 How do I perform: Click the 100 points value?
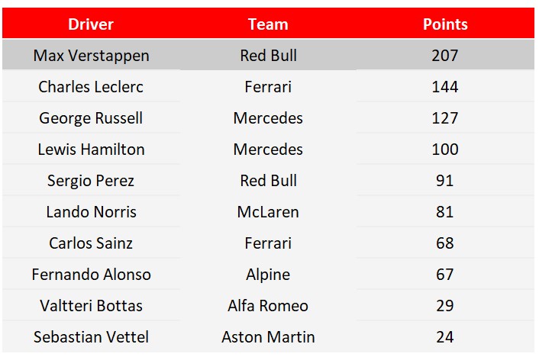point(445,149)
